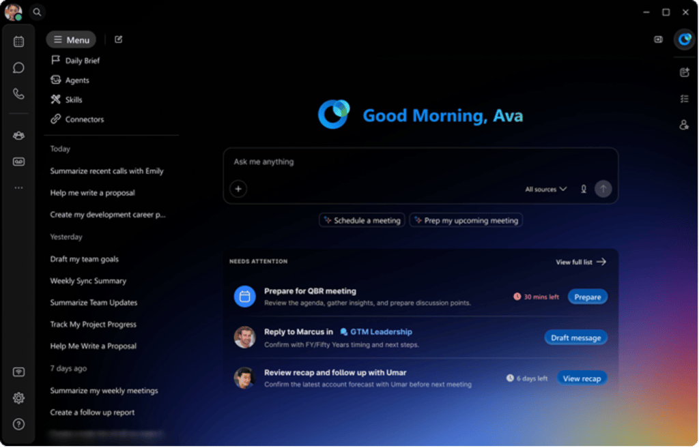This screenshot has width=699, height=448.
Task: Open Agents menu item
Action: tap(70, 80)
